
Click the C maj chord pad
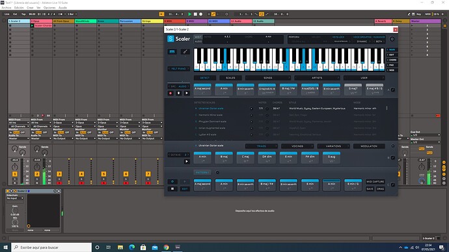click(x=245, y=158)
